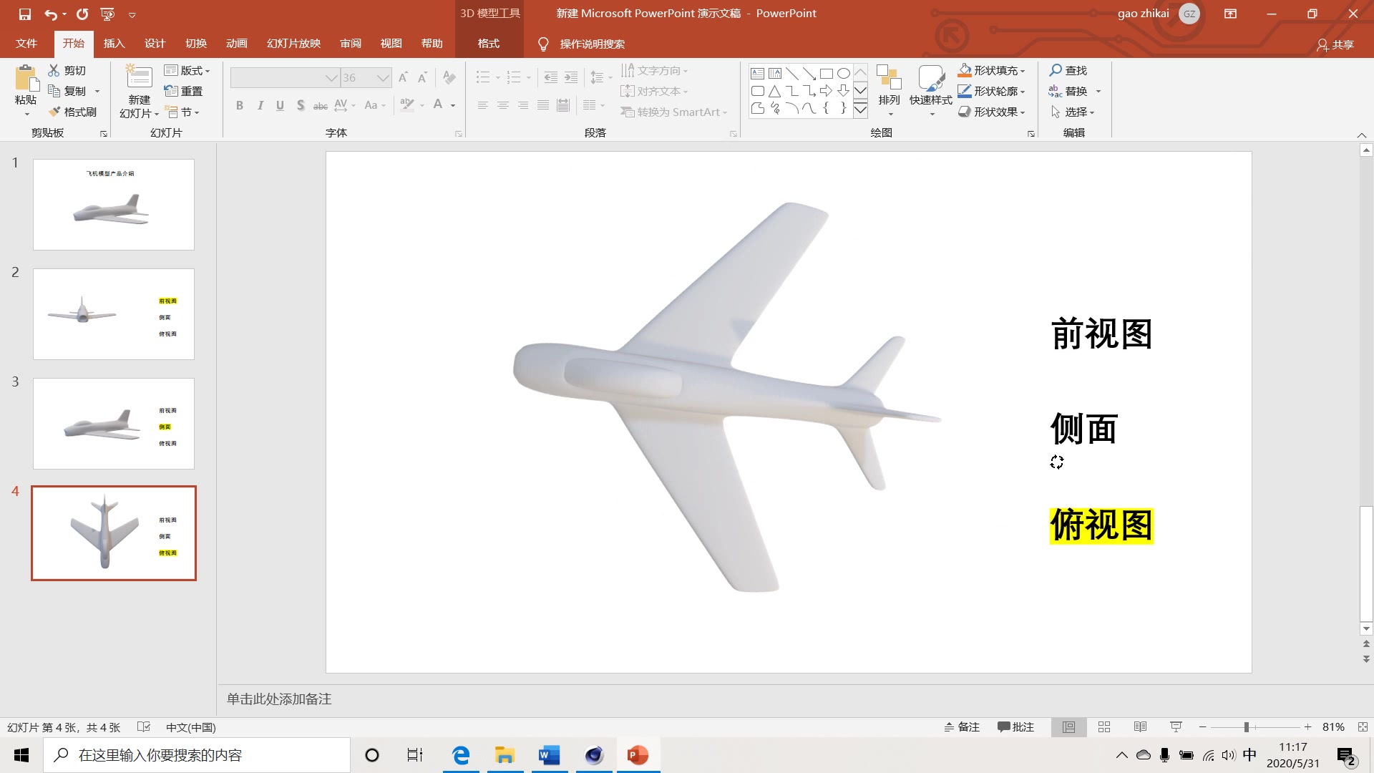Image resolution: width=1374 pixels, height=773 pixels.
Task: Open the font size dropdown
Action: [x=384, y=77]
